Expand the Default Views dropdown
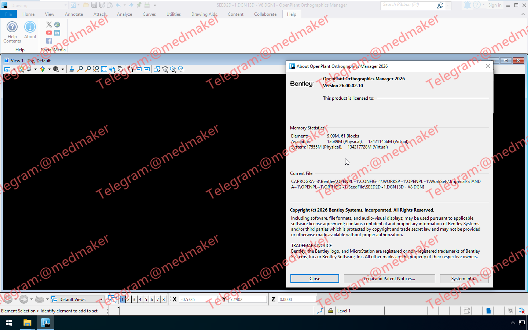This screenshot has height=330, width=528. coord(101,300)
